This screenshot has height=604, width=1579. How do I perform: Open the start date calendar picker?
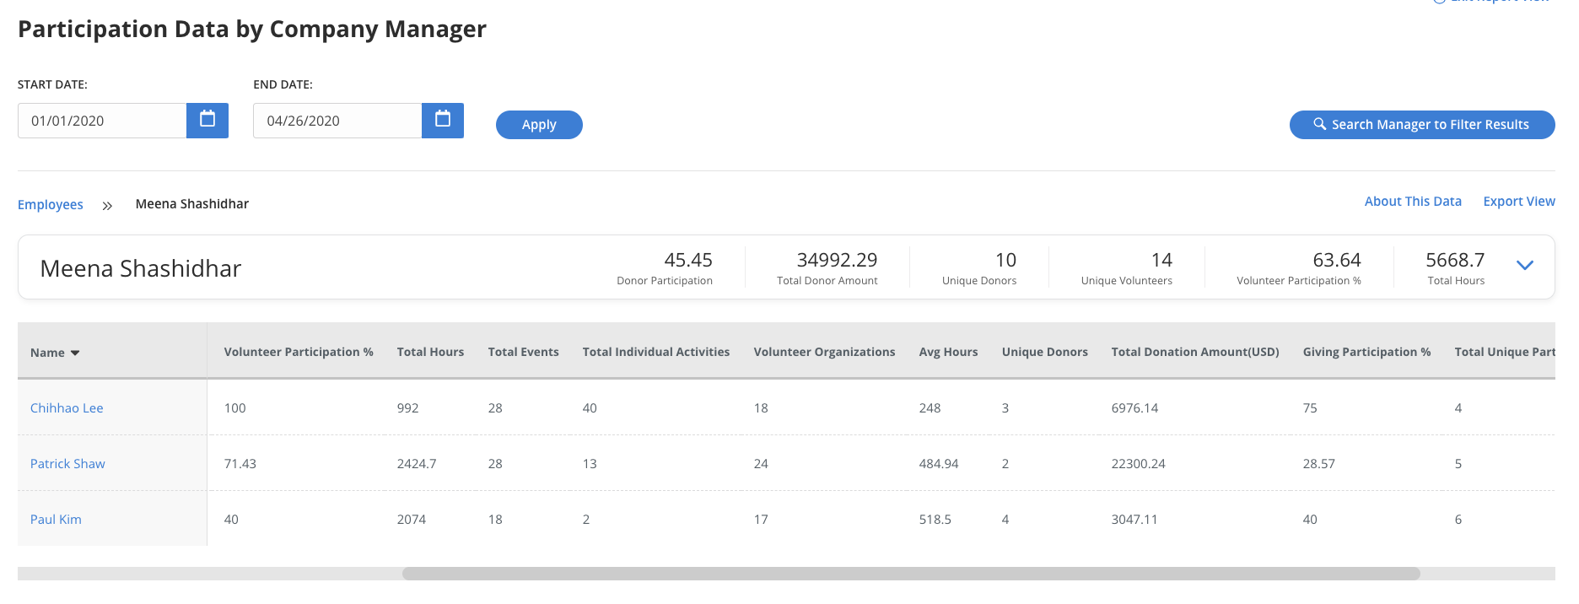207,120
